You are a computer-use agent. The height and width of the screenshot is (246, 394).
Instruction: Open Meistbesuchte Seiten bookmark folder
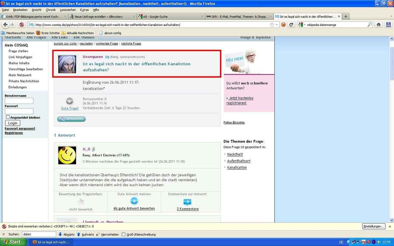tap(17, 33)
